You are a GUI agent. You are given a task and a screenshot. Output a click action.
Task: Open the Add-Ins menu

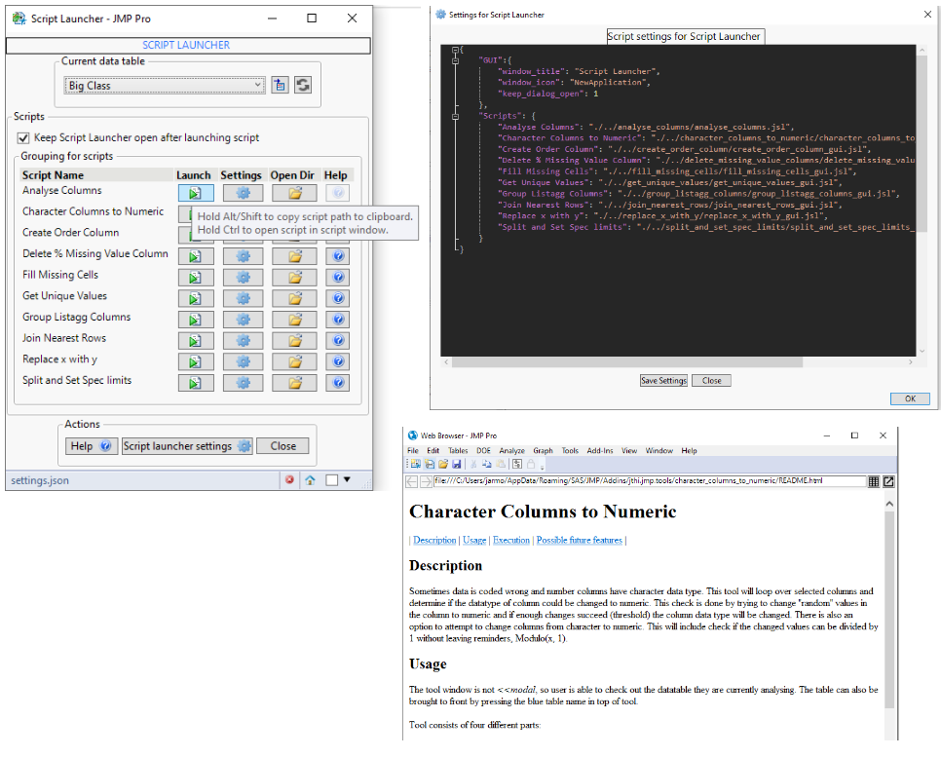click(599, 451)
